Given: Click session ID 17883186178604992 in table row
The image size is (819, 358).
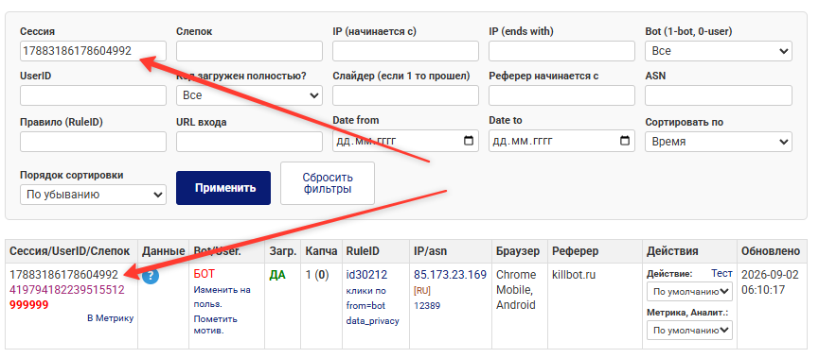Looking at the screenshot, I should click(63, 275).
